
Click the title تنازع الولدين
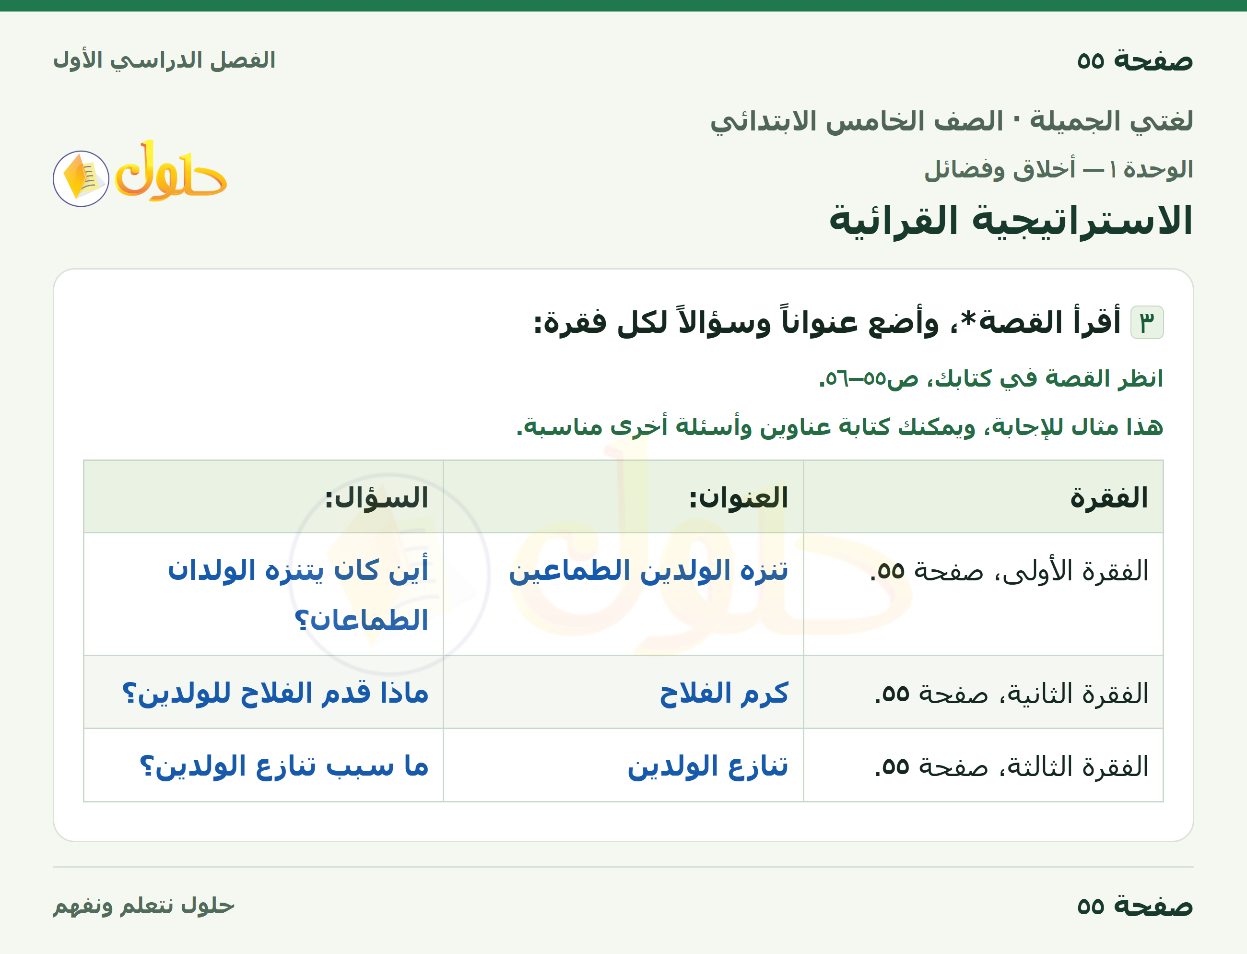click(x=707, y=766)
